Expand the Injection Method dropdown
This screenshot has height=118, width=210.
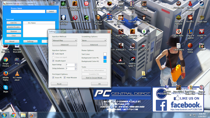click(65, 40)
